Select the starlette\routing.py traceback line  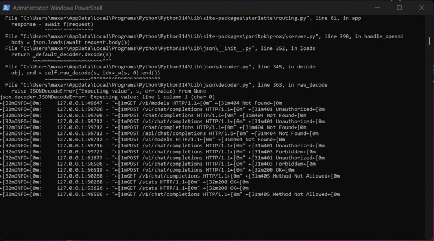183,18
